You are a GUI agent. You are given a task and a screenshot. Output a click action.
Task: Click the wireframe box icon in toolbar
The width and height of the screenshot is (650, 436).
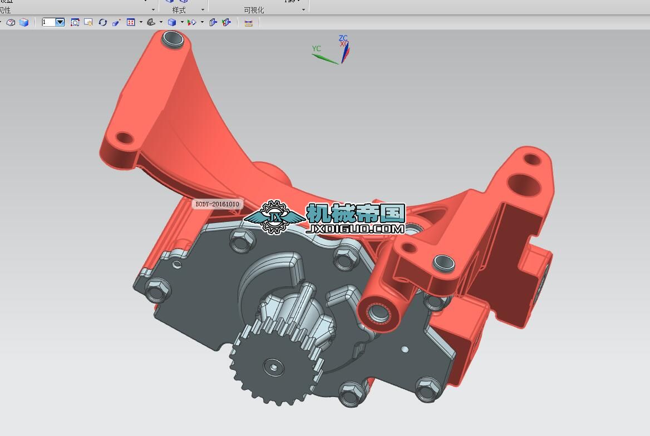[11, 22]
